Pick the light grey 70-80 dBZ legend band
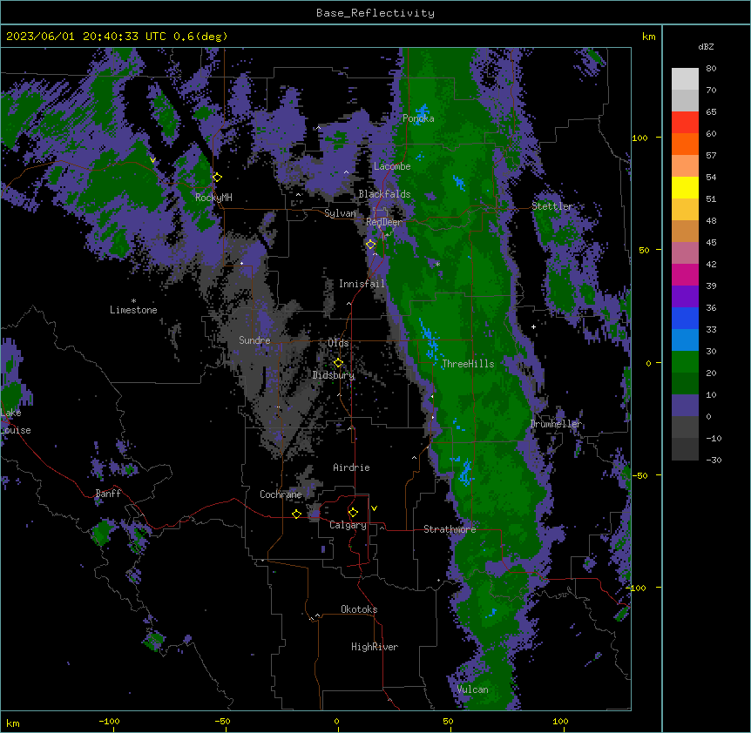 685,79
